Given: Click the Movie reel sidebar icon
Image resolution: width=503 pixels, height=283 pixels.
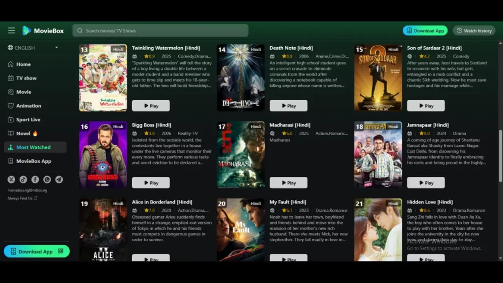Looking at the screenshot, I should [11, 92].
